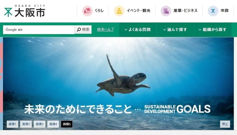
Task: Click into the Google search input field
Action: 39,30
